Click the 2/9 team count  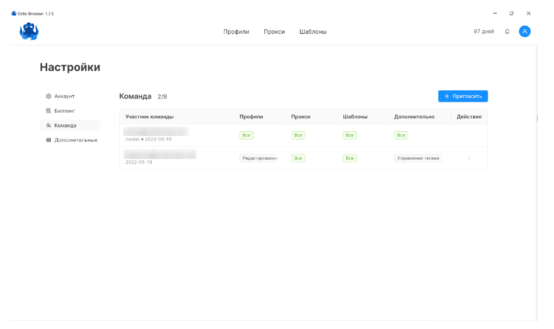[x=162, y=97]
